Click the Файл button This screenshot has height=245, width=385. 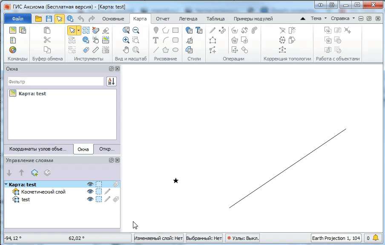point(17,19)
